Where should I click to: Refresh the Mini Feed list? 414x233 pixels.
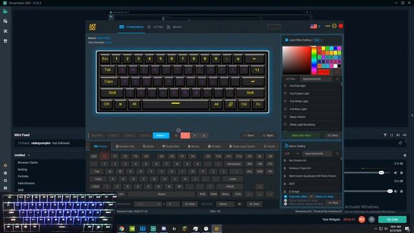400,143
